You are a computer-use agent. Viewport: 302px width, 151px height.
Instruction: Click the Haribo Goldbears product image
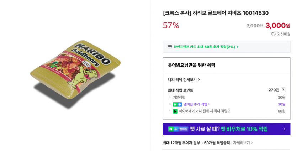click(75, 74)
